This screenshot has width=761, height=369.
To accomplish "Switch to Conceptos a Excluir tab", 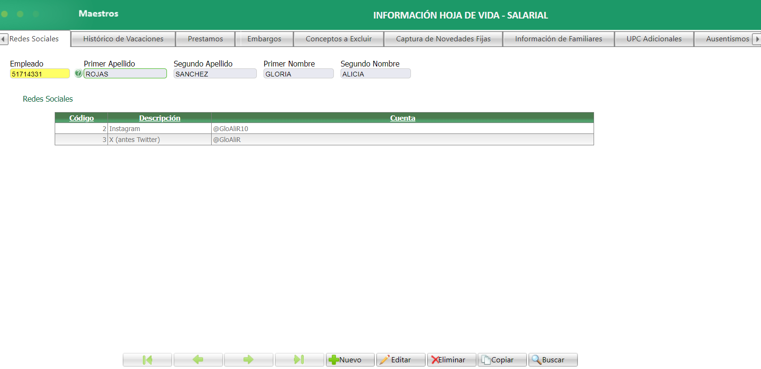I will tap(339, 39).
